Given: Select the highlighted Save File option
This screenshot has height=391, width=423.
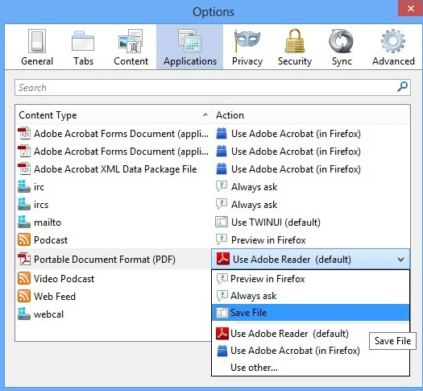Looking at the screenshot, I should pos(310,313).
